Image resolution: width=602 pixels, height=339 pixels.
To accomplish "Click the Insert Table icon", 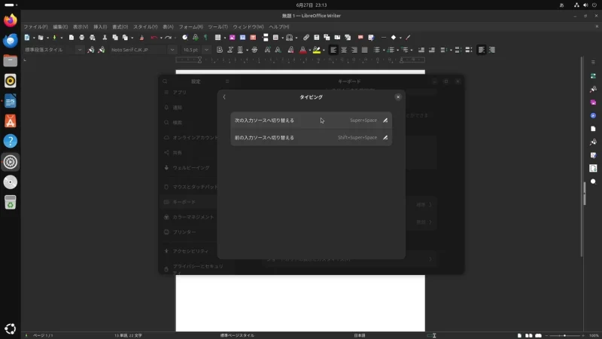I will [x=217, y=37].
